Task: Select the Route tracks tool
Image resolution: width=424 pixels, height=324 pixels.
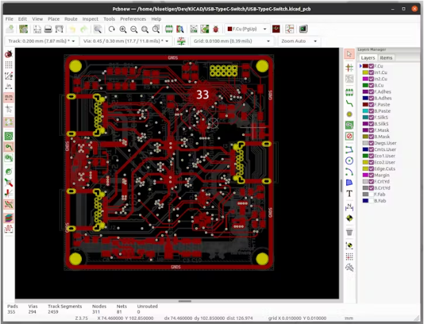Action: [x=349, y=102]
